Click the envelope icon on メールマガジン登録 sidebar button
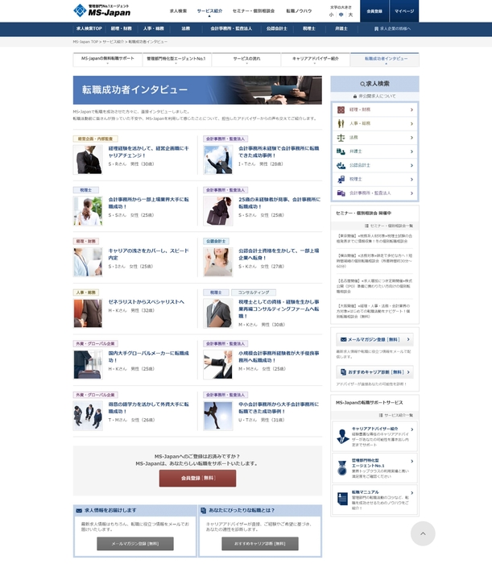The height and width of the screenshot is (564, 492). pyautogui.click(x=343, y=339)
